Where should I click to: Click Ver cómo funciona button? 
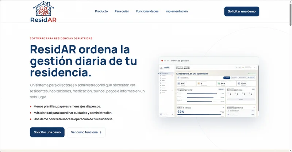click(86, 132)
